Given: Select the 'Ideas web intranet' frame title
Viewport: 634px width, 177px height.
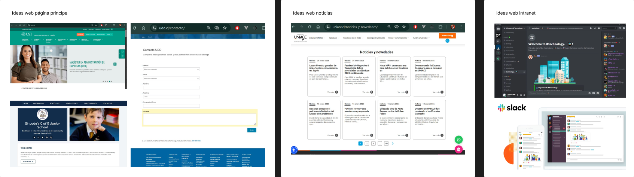Looking at the screenshot, I should (516, 13).
